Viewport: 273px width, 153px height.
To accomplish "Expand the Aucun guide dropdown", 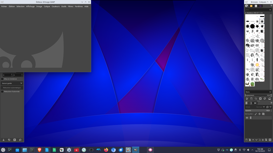I will pyautogui.click(x=12, y=83).
